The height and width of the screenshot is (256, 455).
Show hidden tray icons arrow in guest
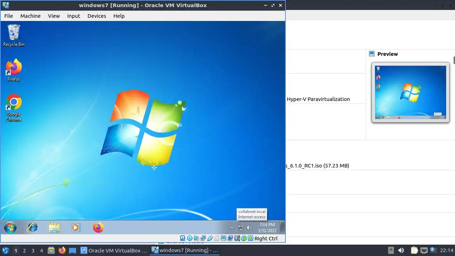(x=232, y=228)
